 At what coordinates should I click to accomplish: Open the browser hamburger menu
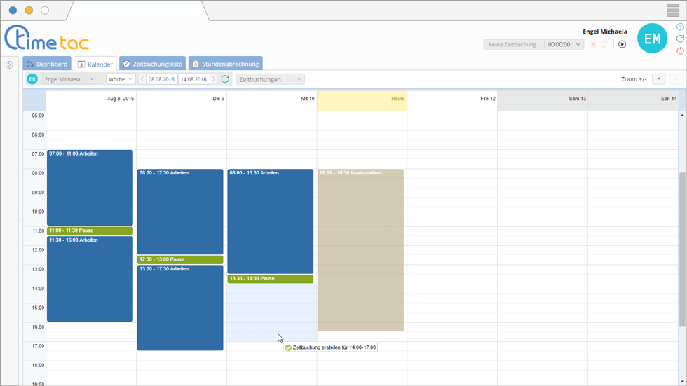pos(673,10)
